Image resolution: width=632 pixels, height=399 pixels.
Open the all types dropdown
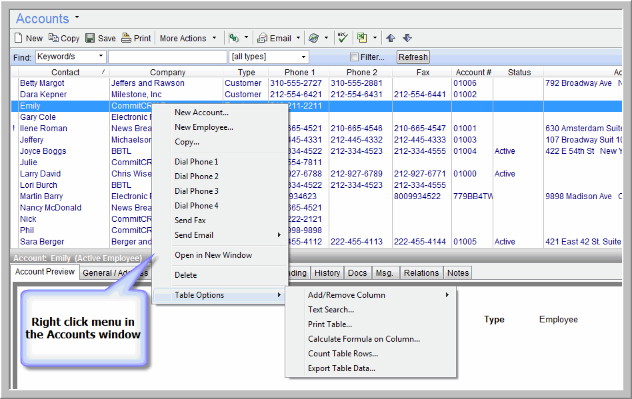click(x=304, y=57)
